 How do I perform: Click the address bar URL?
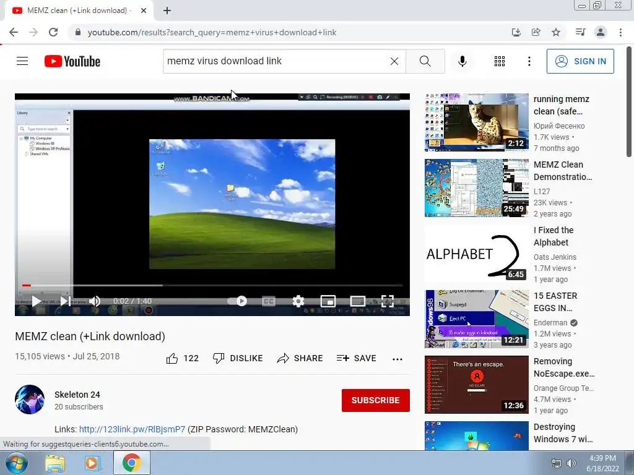(x=212, y=32)
